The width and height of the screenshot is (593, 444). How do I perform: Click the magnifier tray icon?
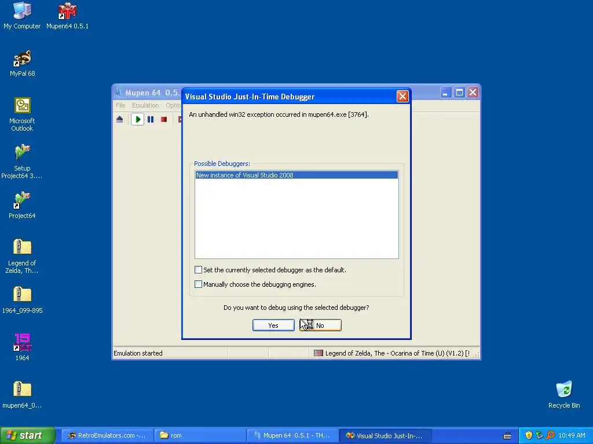[550, 435]
